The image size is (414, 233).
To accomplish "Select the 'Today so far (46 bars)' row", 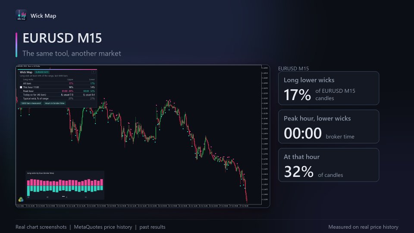I will click(x=57, y=94).
